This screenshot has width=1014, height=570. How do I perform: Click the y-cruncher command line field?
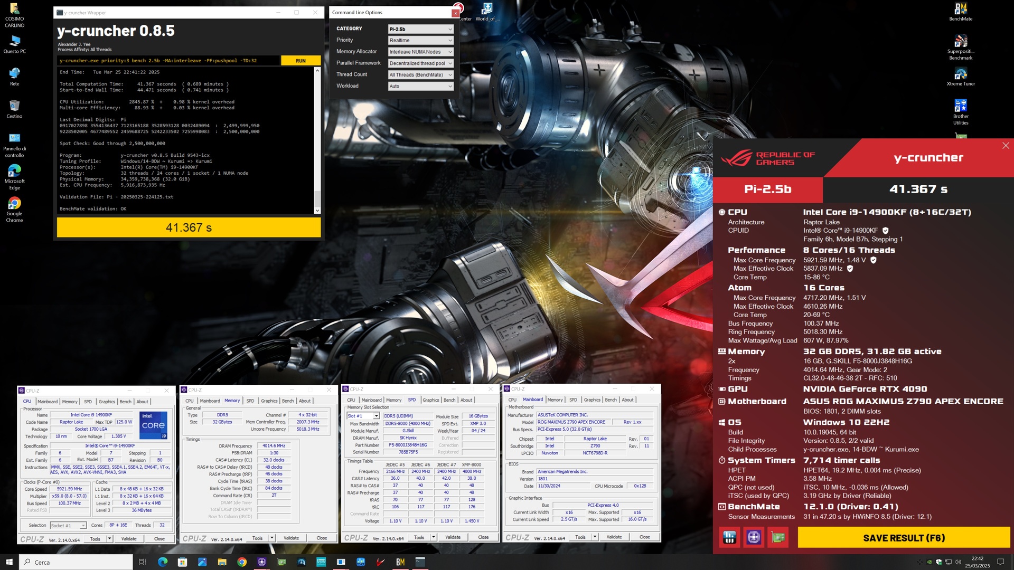coord(168,61)
